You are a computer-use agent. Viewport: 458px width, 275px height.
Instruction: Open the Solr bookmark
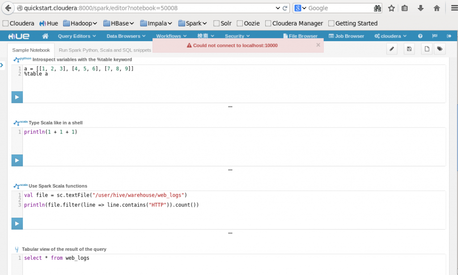(x=222, y=23)
